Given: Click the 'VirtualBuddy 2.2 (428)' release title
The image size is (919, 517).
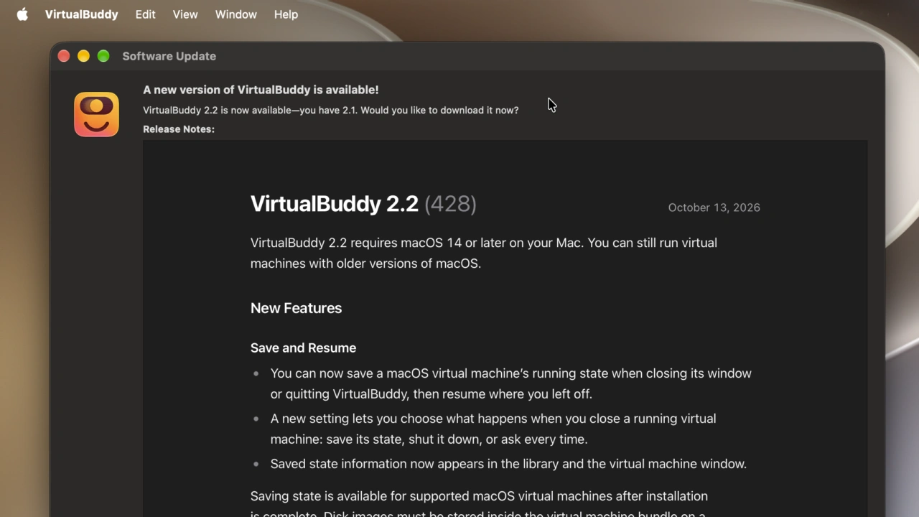Looking at the screenshot, I should (363, 204).
